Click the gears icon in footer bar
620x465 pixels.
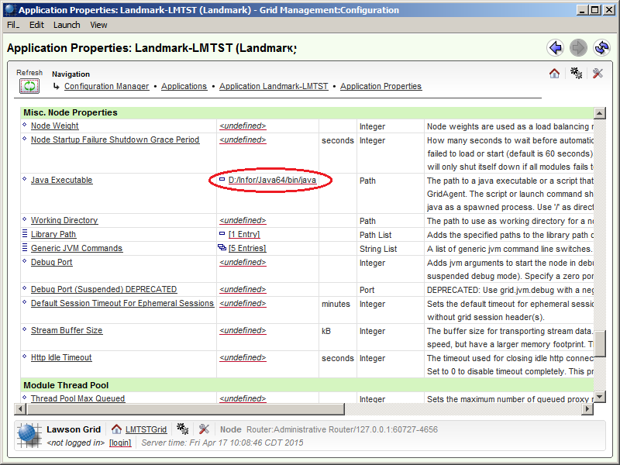click(x=182, y=429)
